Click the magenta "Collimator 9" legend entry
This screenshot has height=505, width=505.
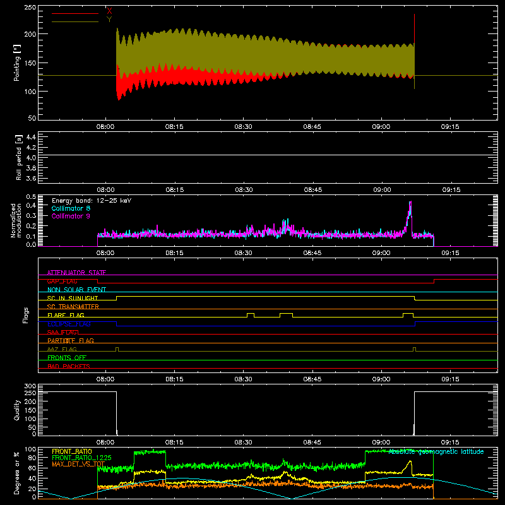pyautogui.click(x=71, y=216)
